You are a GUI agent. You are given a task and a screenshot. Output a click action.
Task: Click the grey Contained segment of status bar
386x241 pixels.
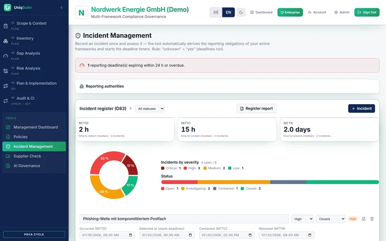point(288,182)
